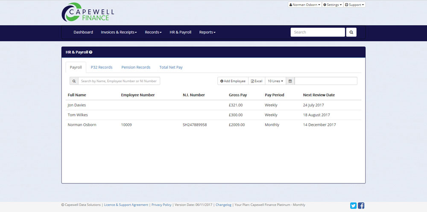Click gross pay £300.00
The image size is (427, 212).
(236, 115)
